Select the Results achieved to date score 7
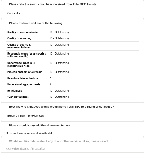 point(50,78)
